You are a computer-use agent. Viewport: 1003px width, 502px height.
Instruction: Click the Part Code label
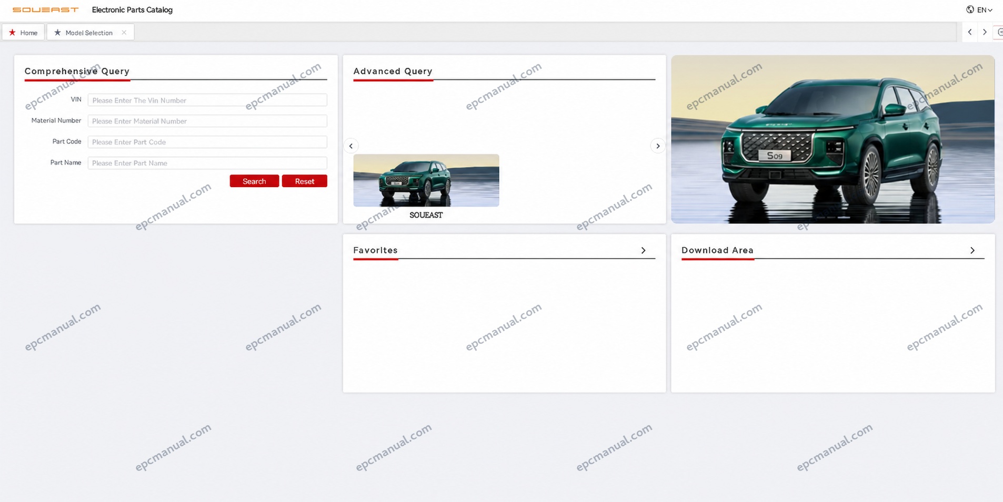coord(67,141)
